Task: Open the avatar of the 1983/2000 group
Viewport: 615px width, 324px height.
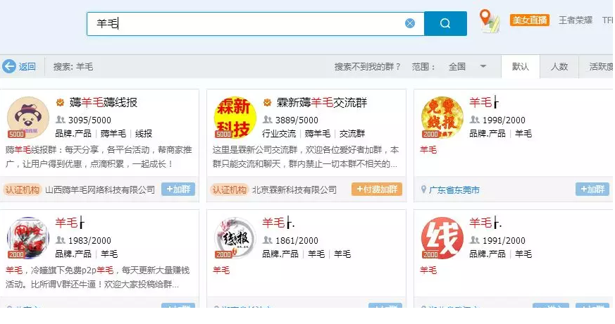Action: (x=28, y=237)
